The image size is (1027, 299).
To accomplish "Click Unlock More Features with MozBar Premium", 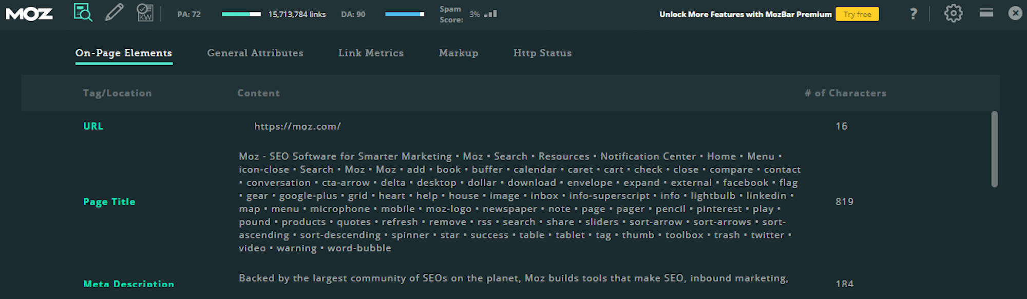I will pos(745,14).
